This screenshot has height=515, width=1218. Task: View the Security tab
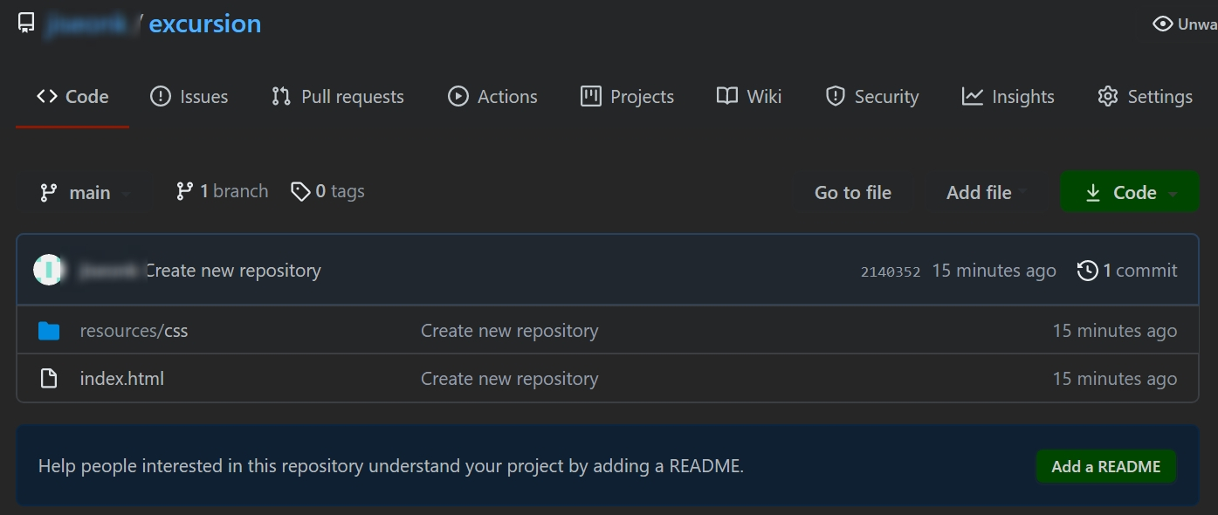coord(872,97)
